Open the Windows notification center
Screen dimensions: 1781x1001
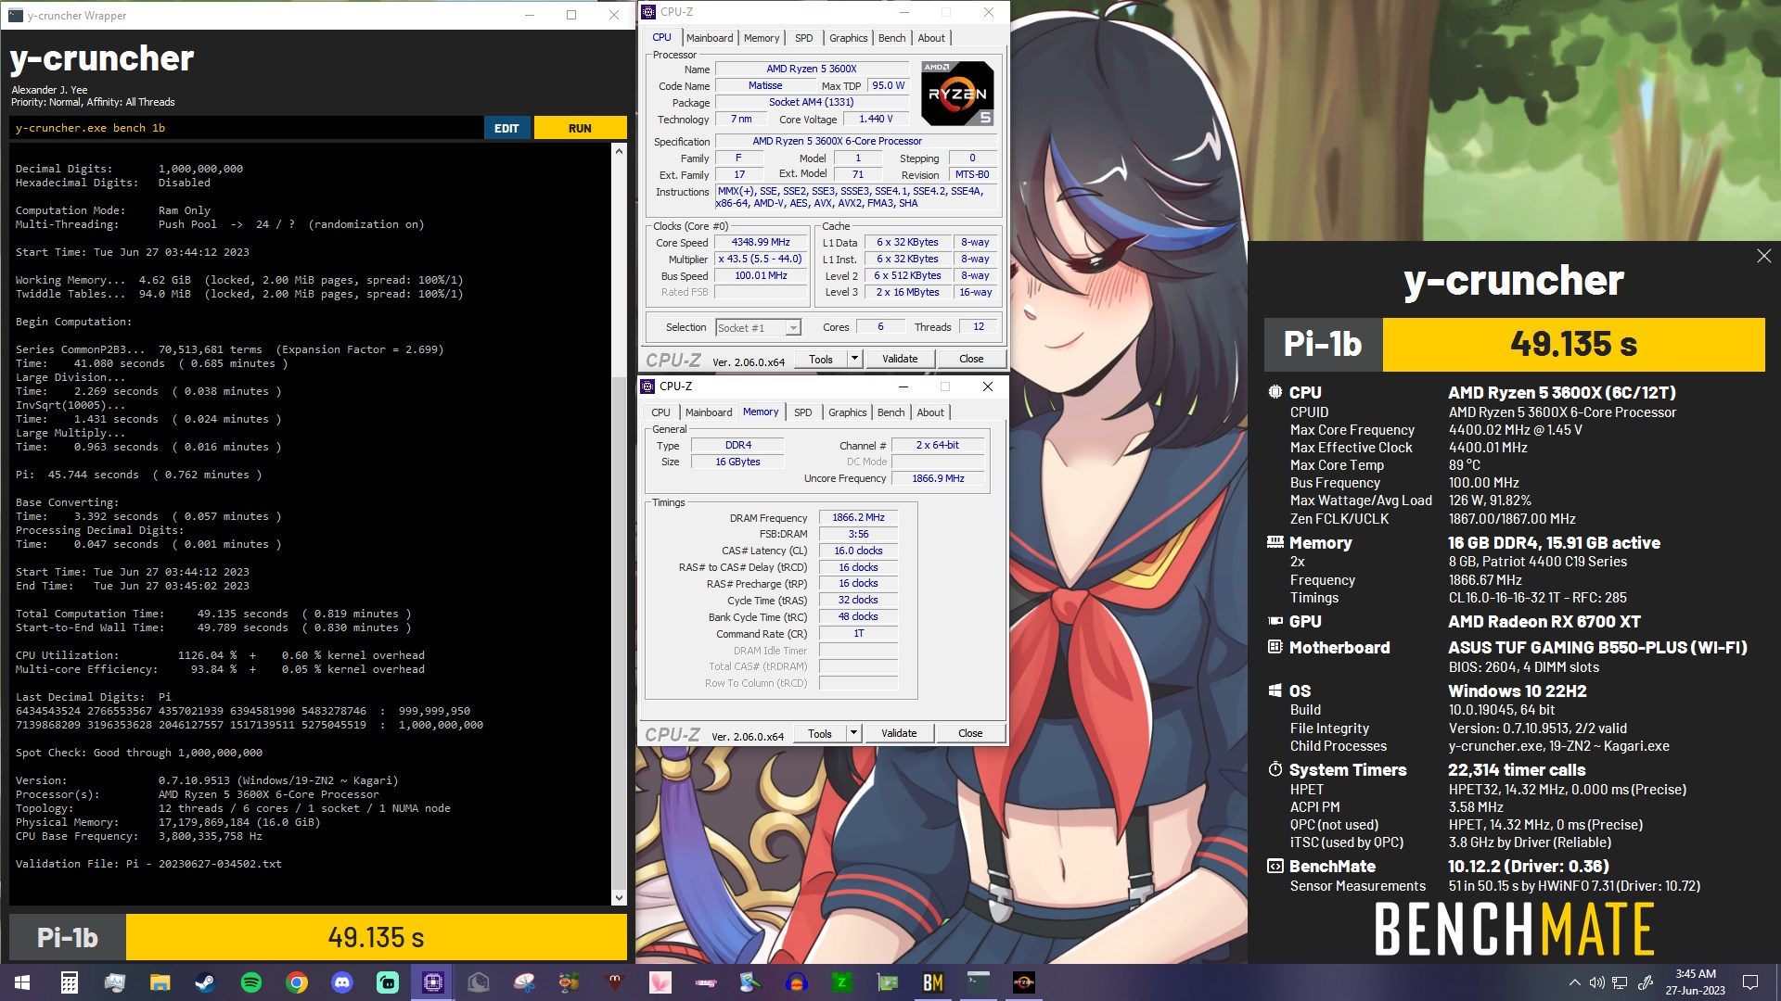click(1750, 982)
